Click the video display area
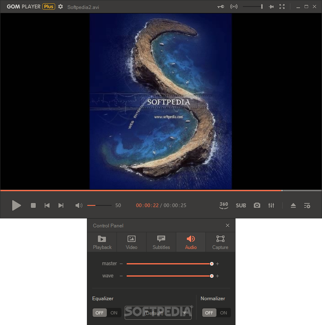Screen dimensions: 322x325 coord(161,101)
